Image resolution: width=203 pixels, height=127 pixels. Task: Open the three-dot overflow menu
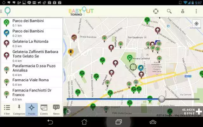point(196,11)
